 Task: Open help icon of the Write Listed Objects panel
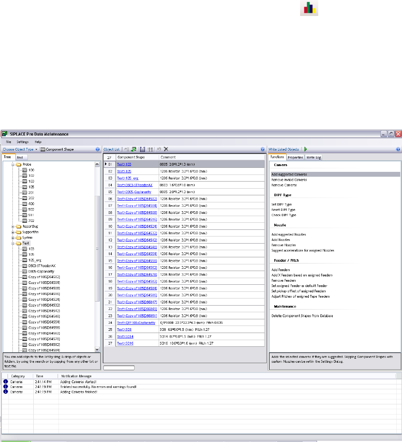pyautogui.click(x=398, y=149)
